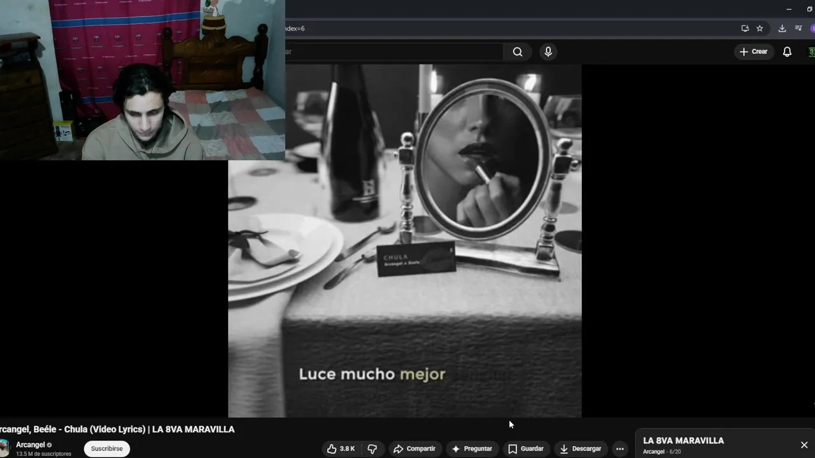Click the Preguntar ask button
This screenshot has height=458, width=815.
[x=472, y=448]
